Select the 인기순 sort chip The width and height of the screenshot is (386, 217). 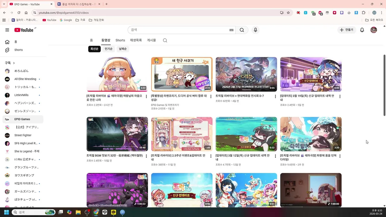point(109,49)
